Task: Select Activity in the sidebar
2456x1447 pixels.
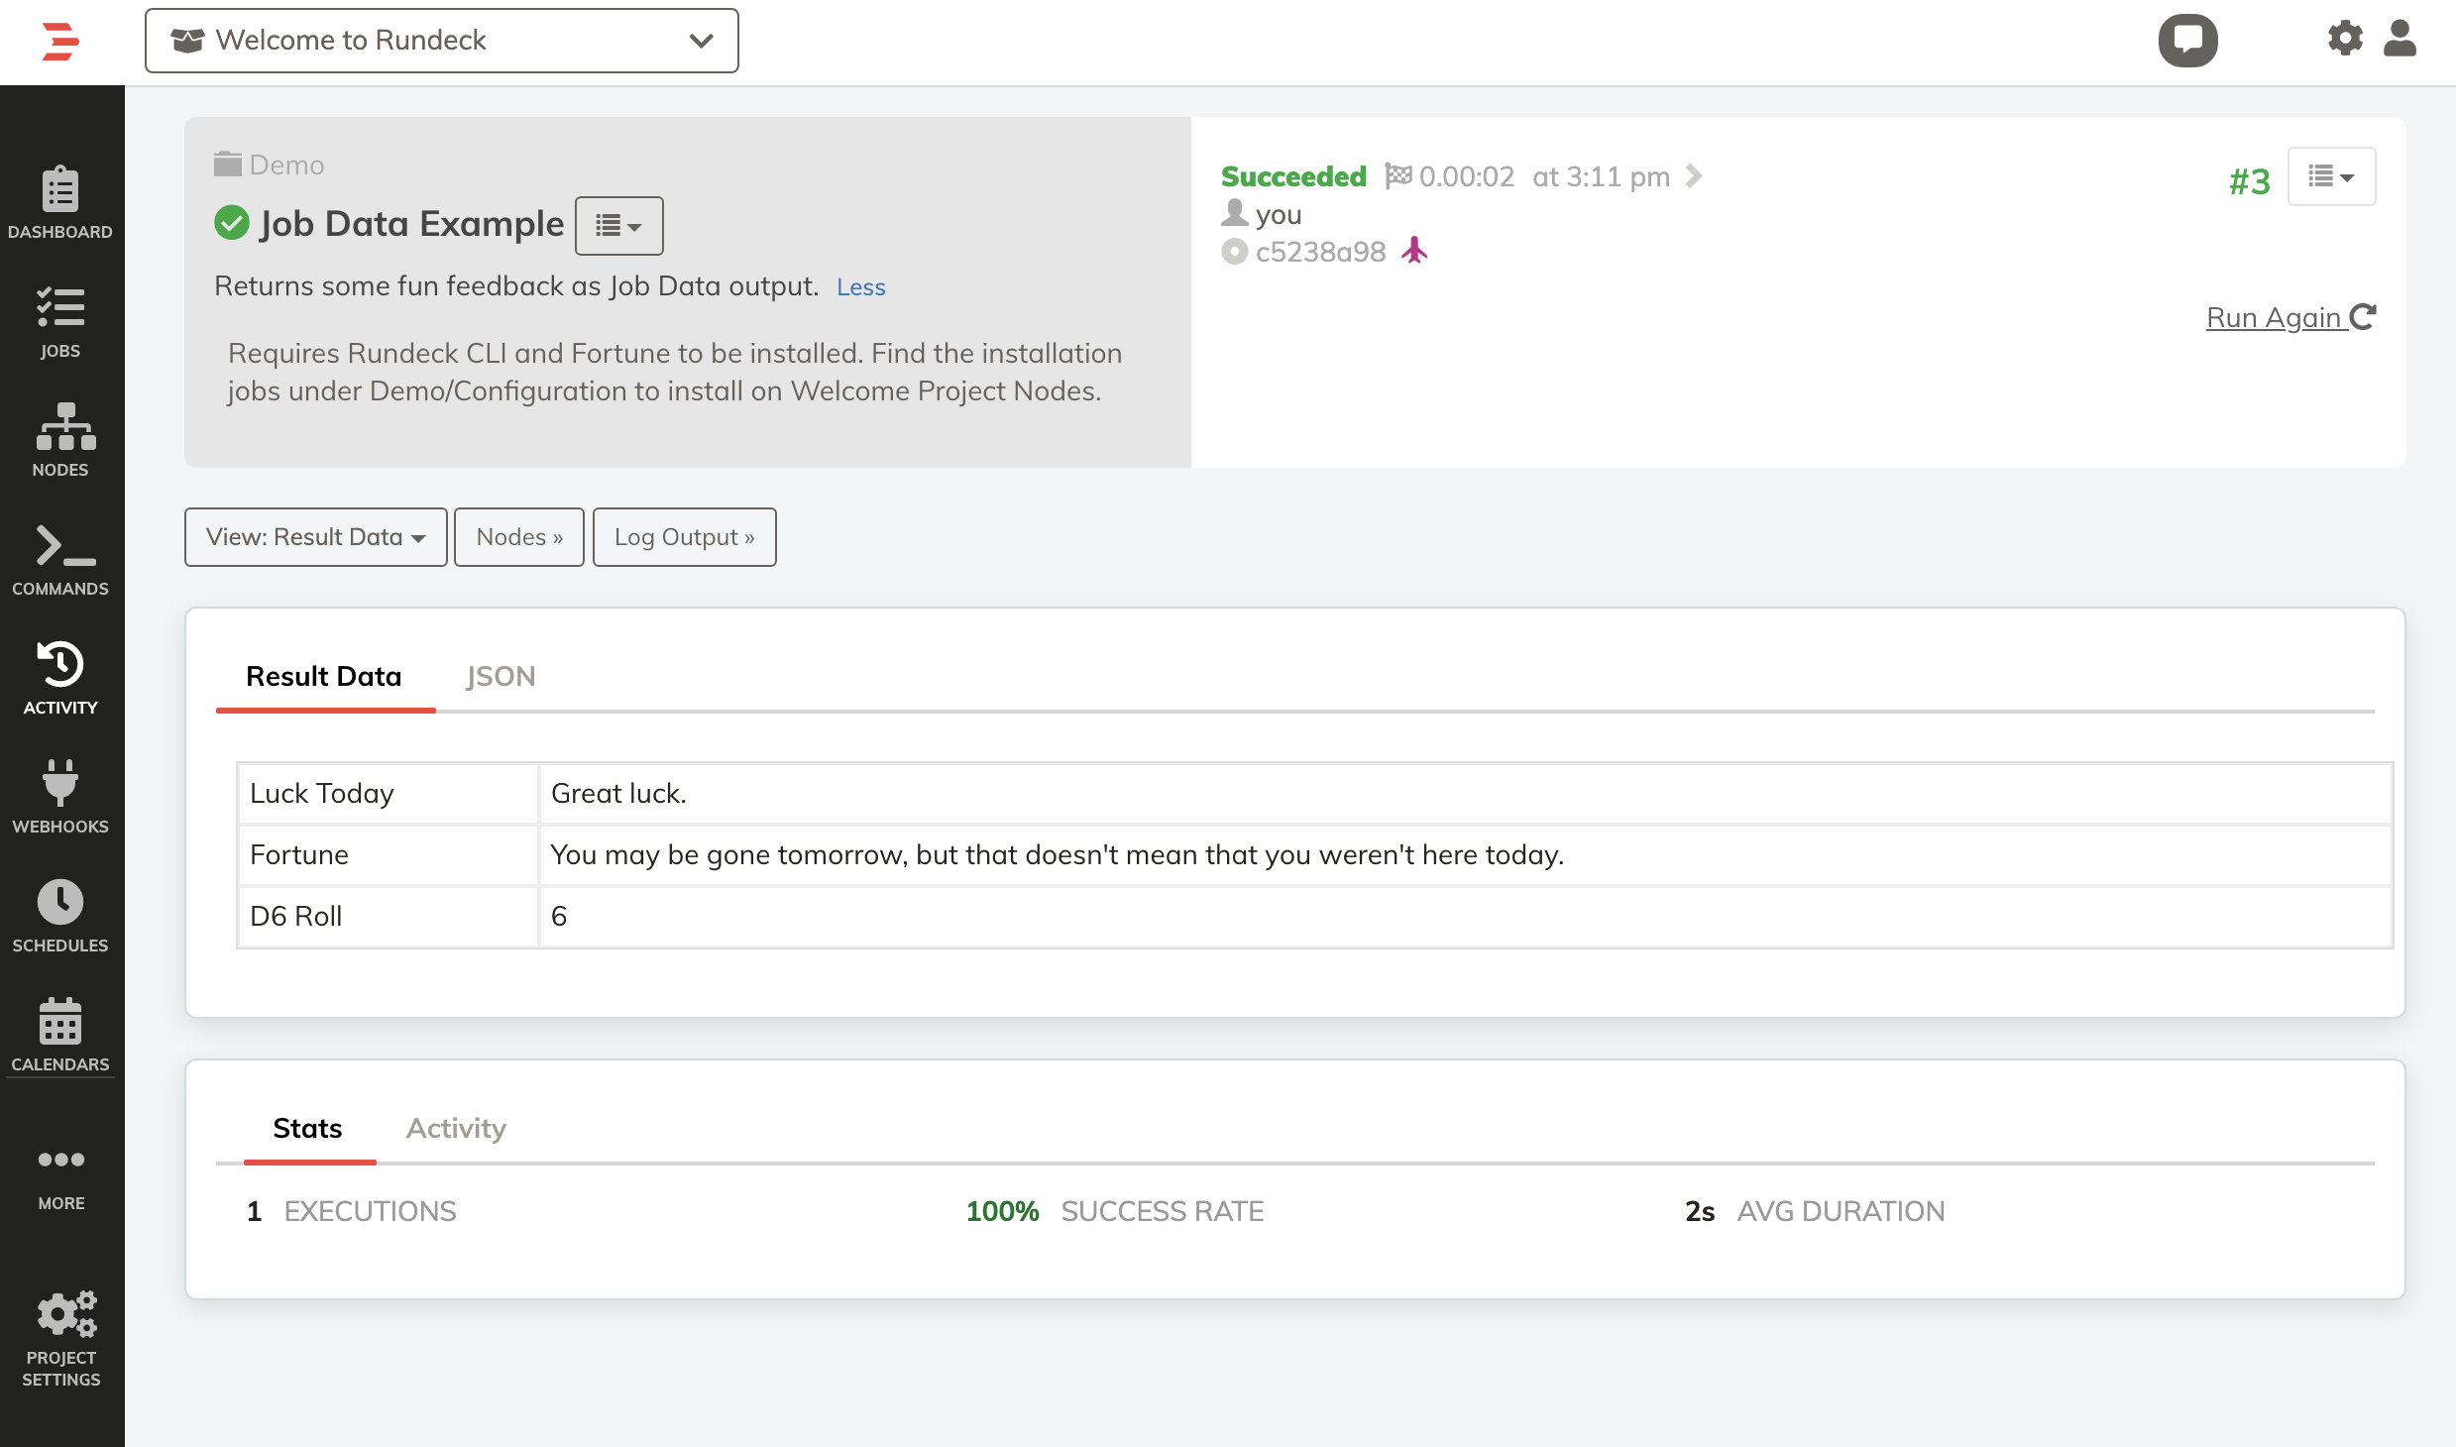Action: 60,679
